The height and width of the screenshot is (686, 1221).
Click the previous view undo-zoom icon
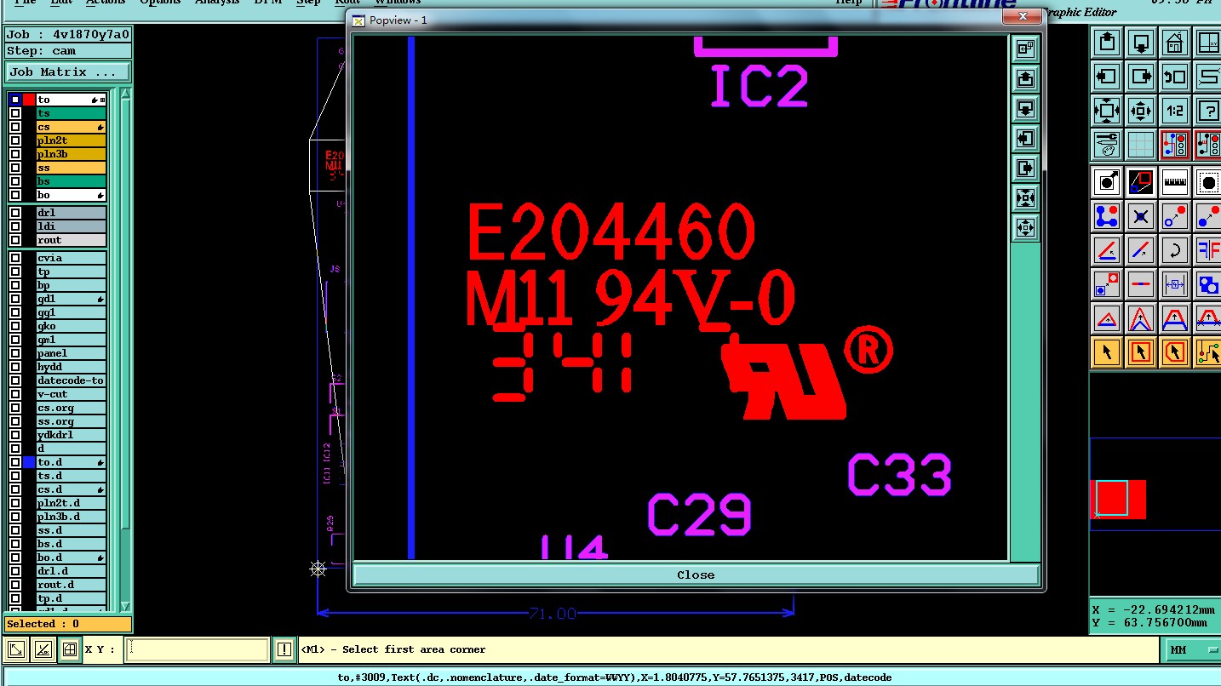(1174, 76)
